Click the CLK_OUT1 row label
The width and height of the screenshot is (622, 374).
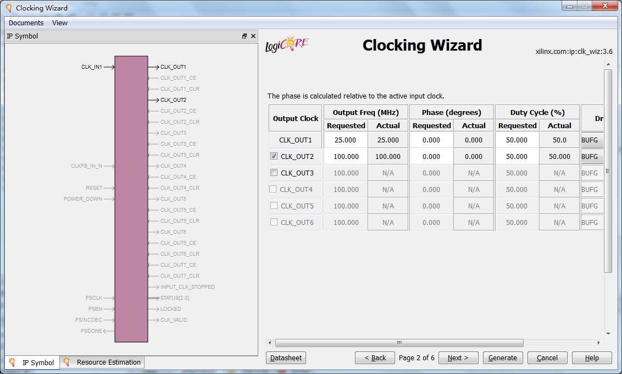click(x=296, y=140)
